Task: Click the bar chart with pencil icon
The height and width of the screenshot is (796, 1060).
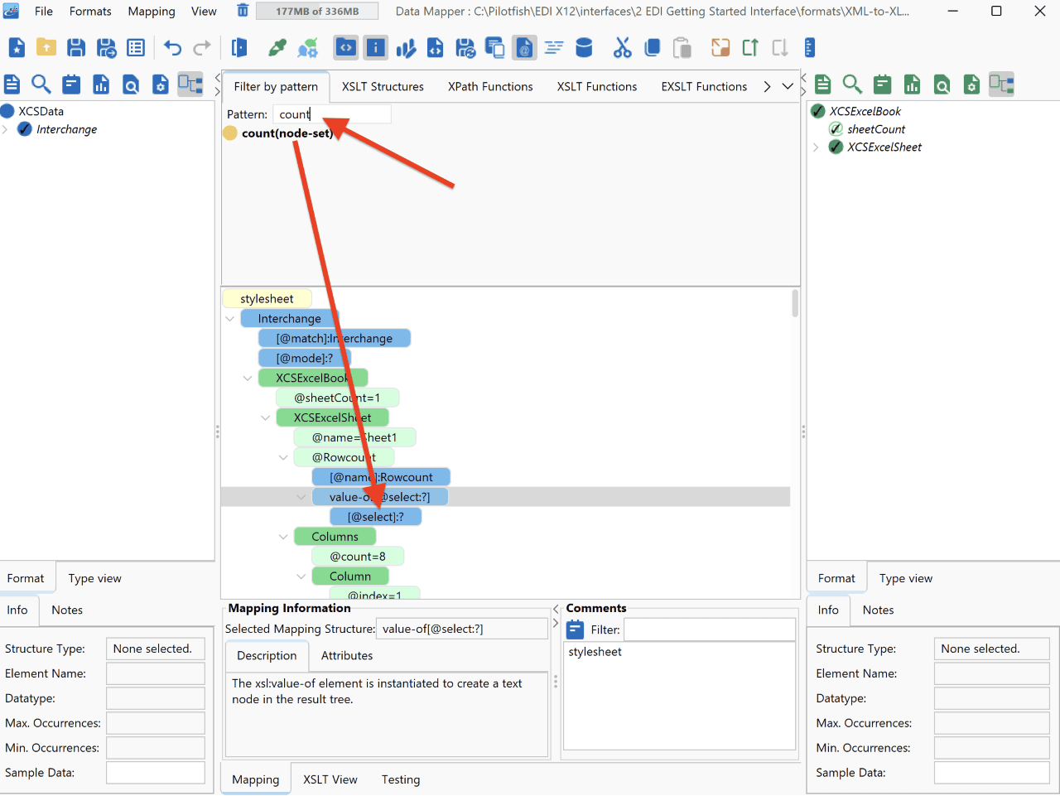Action: tap(406, 48)
